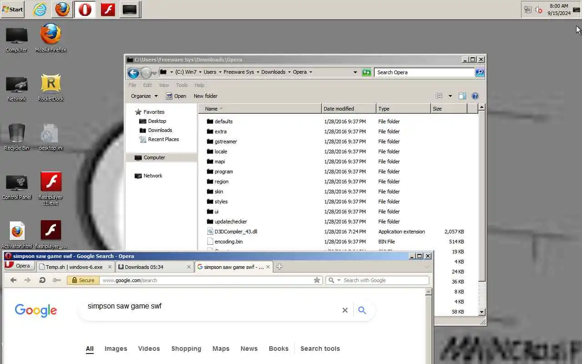Image resolution: width=582 pixels, height=364 pixels.
Task: Open the Help menu in Explorer
Action: [199, 85]
